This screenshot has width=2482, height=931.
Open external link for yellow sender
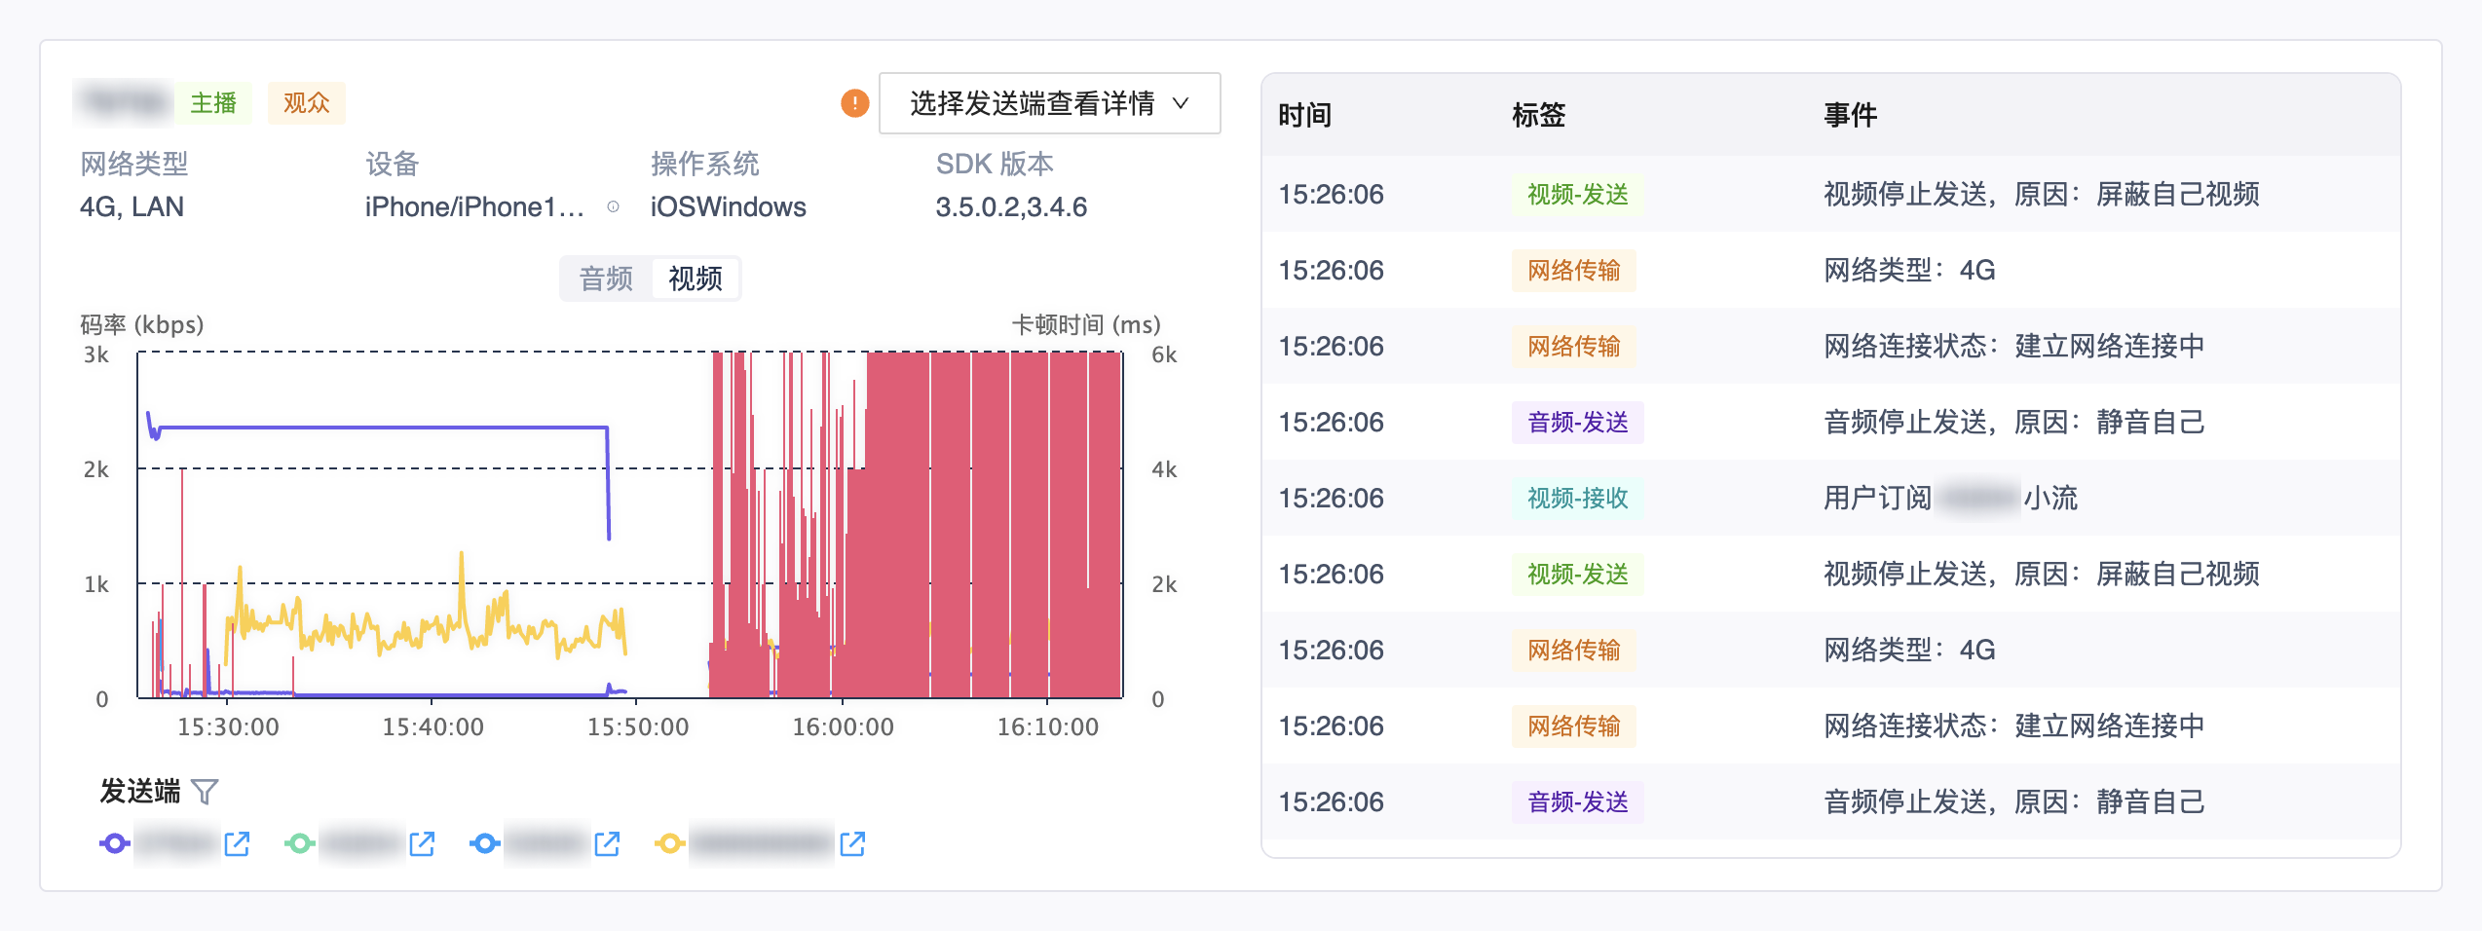point(852,843)
